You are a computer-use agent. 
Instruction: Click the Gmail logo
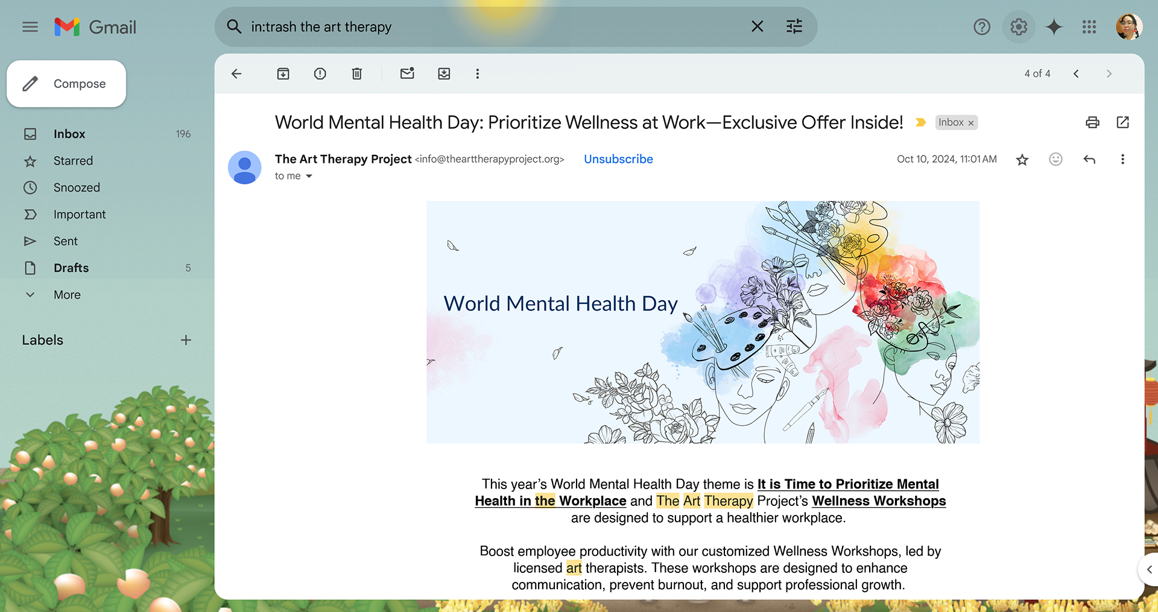coord(95,27)
